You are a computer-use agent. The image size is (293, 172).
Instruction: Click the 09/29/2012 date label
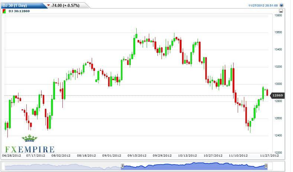click(x=162, y=155)
